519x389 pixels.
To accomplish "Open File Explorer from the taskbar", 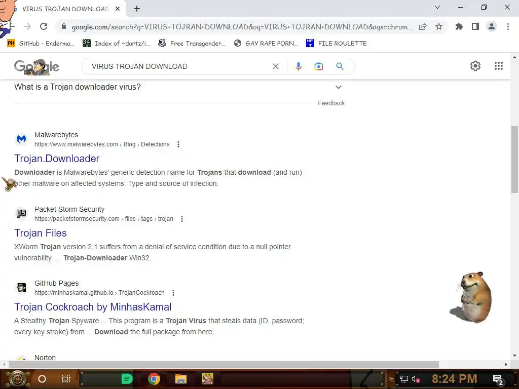I will click(x=181, y=379).
